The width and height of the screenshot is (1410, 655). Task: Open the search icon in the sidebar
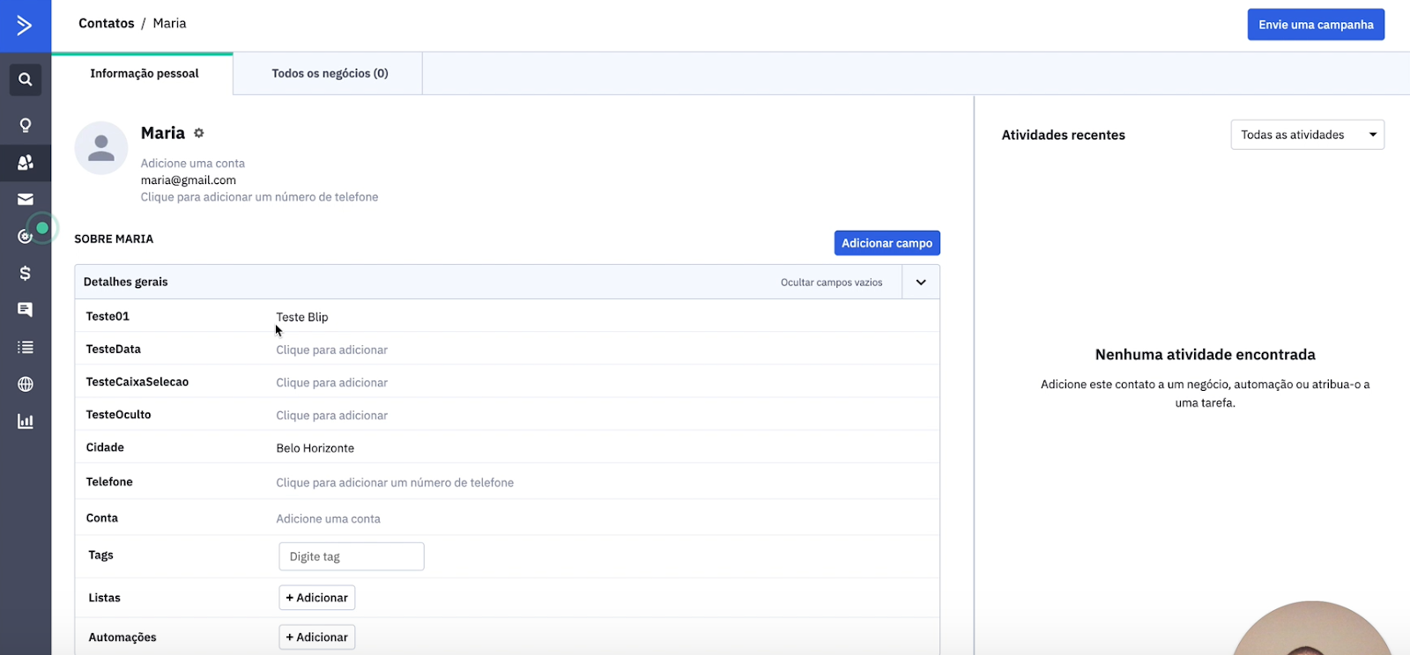(26, 79)
